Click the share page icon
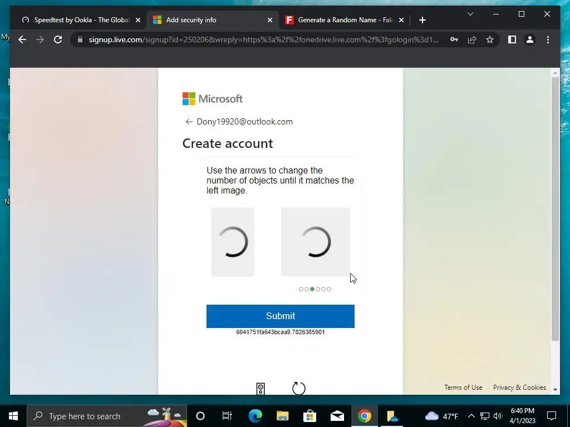Screen dimensions: 570x427 pos(472,39)
